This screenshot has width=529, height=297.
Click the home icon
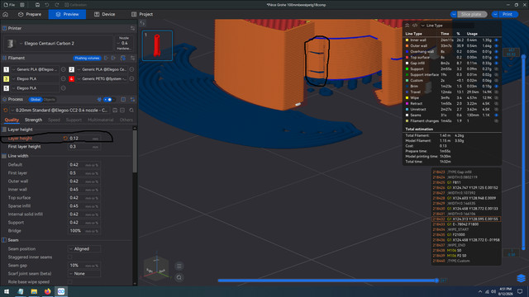(6, 14)
